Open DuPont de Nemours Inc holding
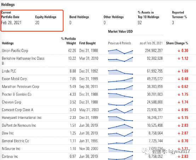The image size is (196, 160). click(19, 125)
